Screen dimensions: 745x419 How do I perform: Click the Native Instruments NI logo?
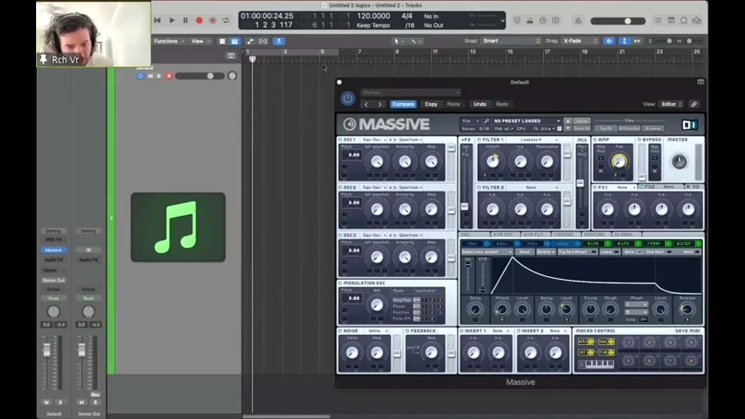click(689, 125)
